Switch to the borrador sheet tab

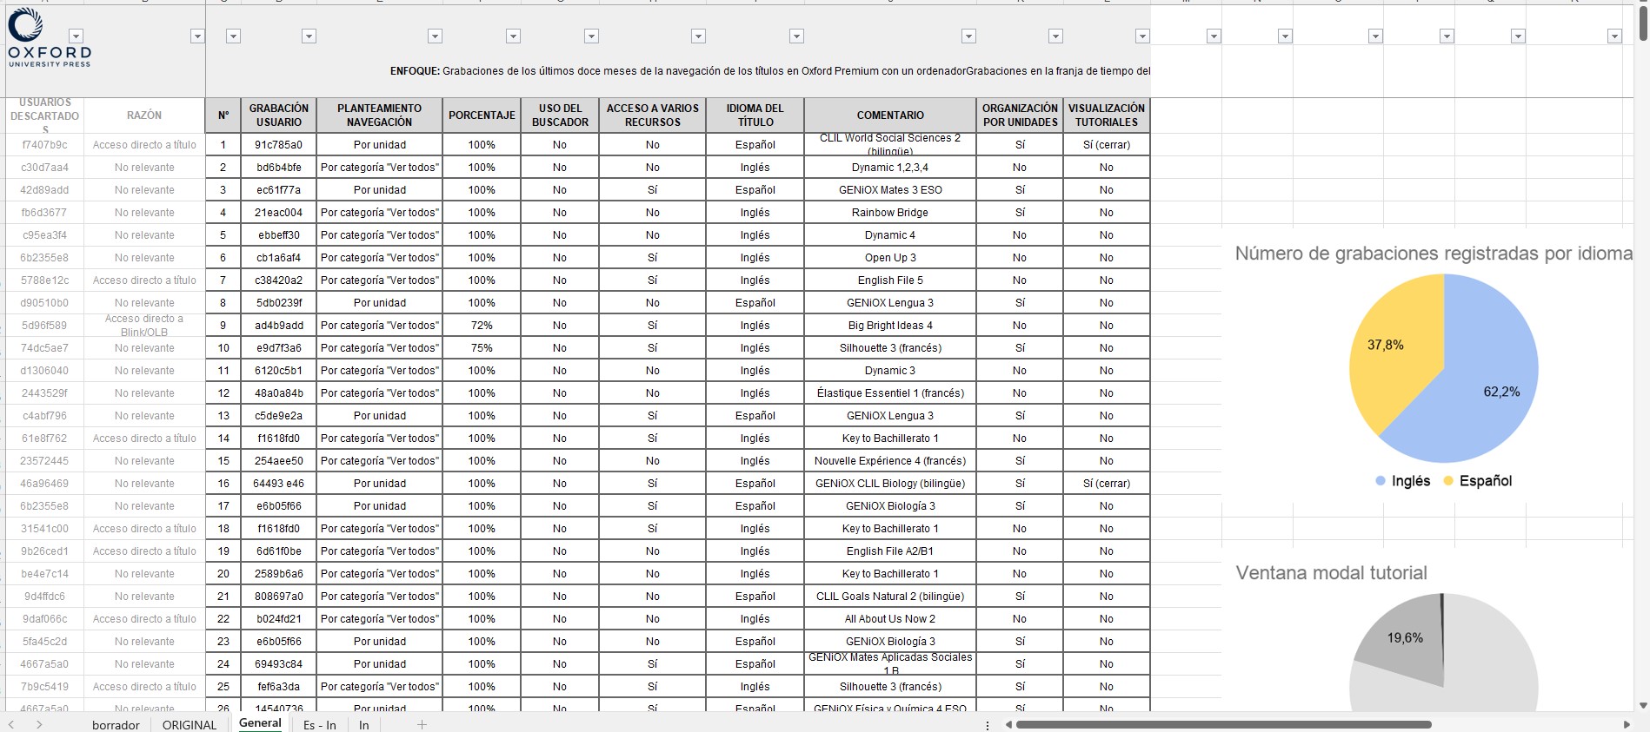click(x=116, y=725)
